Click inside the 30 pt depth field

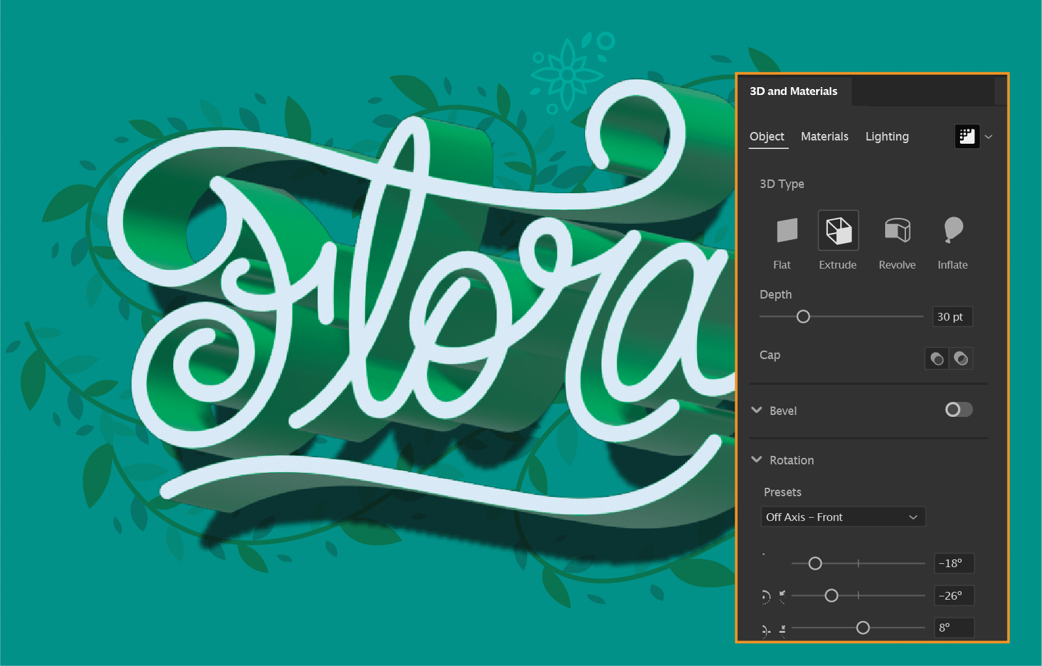(x=952, y=317)
